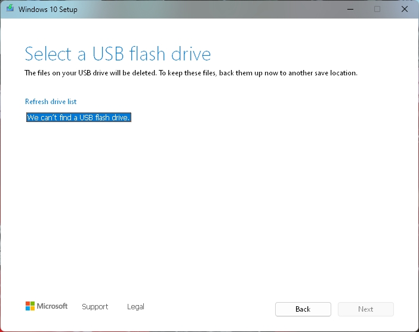
Task: Click the word "drive" in the blue heading
Action: coord(191,54)
